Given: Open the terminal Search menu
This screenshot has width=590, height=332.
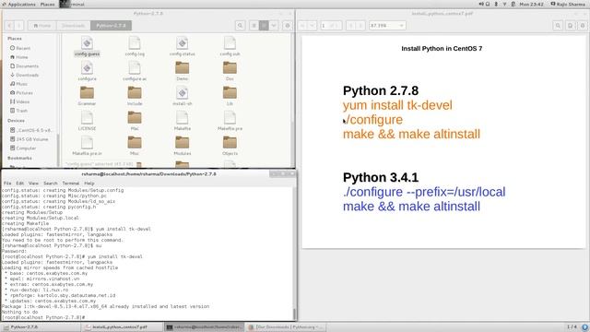Looking at the screenshot, I should [51, 184].
